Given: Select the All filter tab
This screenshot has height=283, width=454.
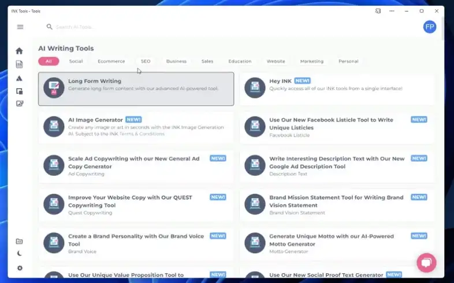Looking at the screenshot, I should (49, 61).
